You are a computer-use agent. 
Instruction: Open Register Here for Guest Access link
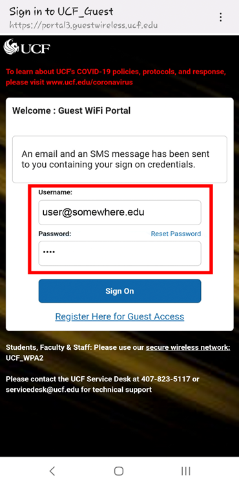coord(119,316)
